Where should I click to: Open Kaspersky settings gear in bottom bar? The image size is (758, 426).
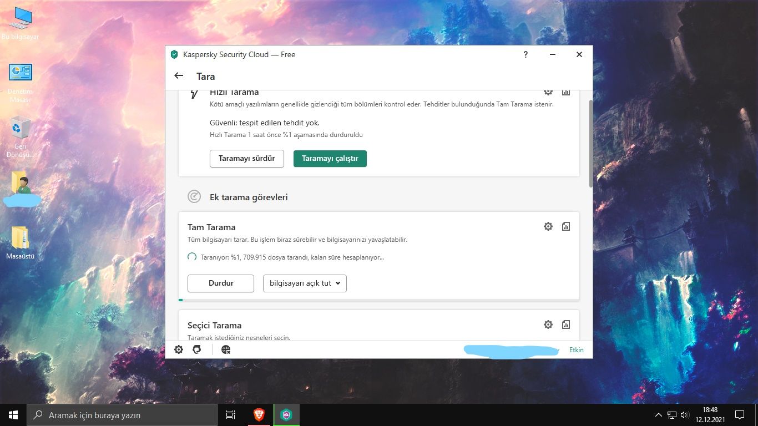pos(179,349)
